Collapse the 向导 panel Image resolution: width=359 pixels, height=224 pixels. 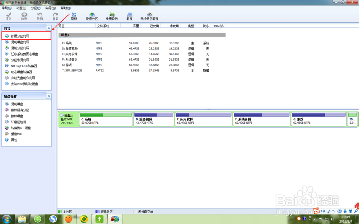49,28
